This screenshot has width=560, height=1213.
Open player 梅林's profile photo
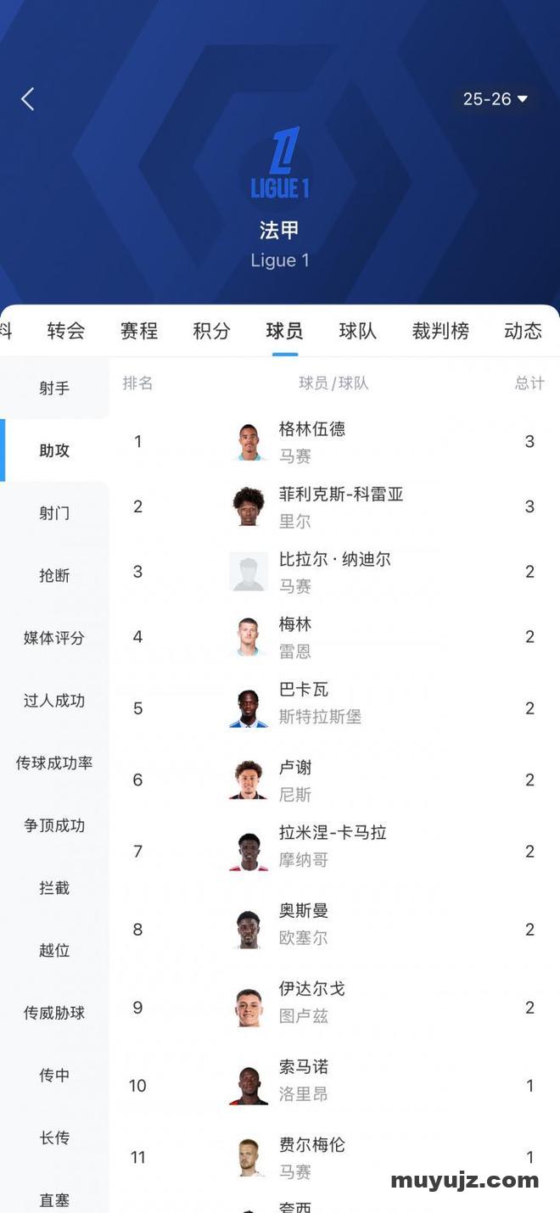coord(249,637)
